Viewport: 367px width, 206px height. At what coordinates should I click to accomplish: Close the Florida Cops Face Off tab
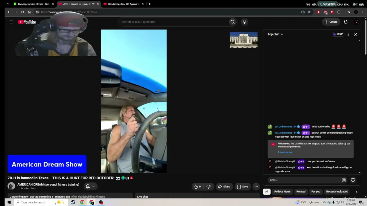coord(142,4)
